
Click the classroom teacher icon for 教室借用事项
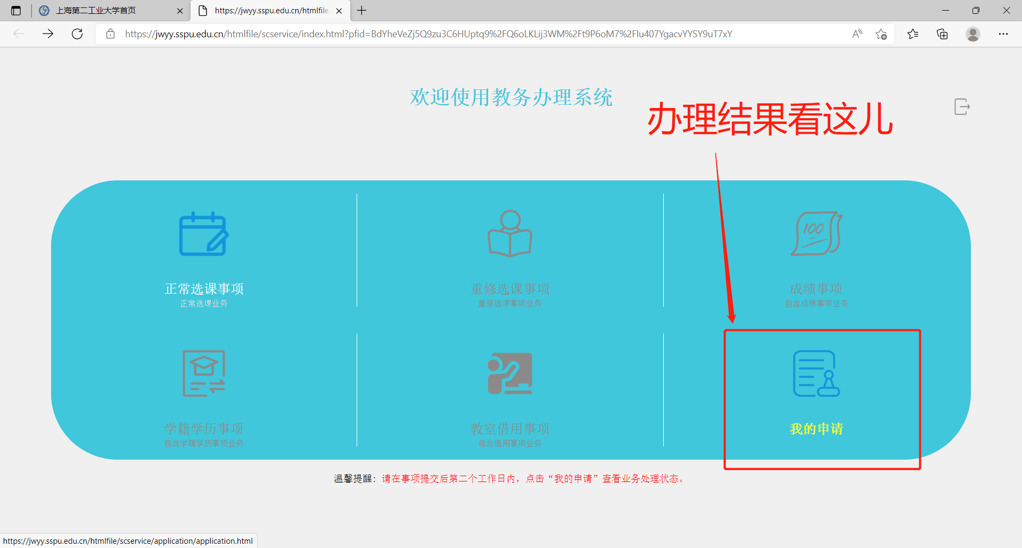[510, 373]
